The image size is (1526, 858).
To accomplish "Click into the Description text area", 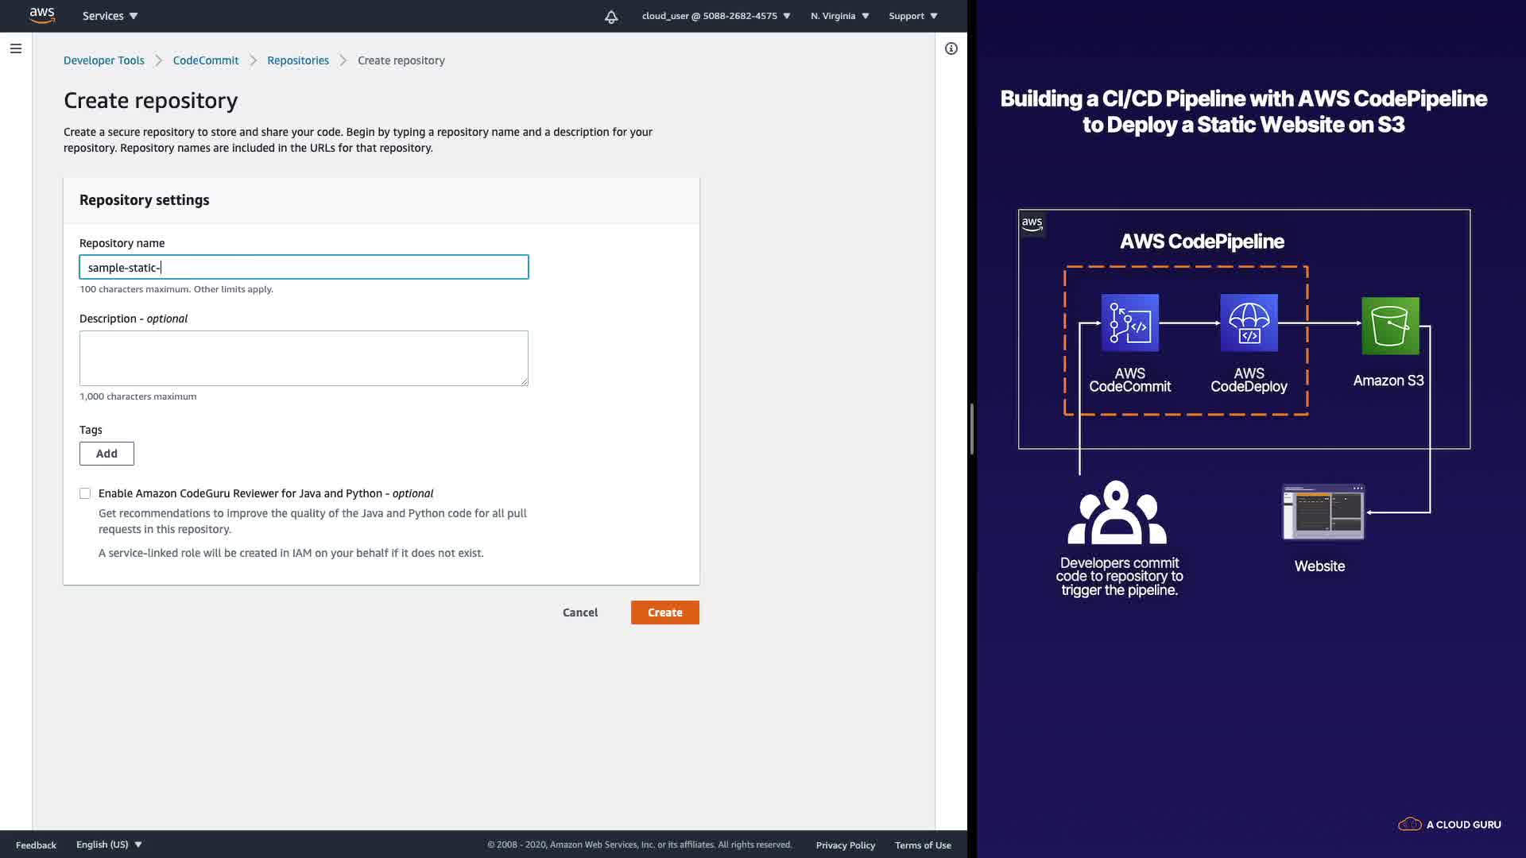I will 304,358.
